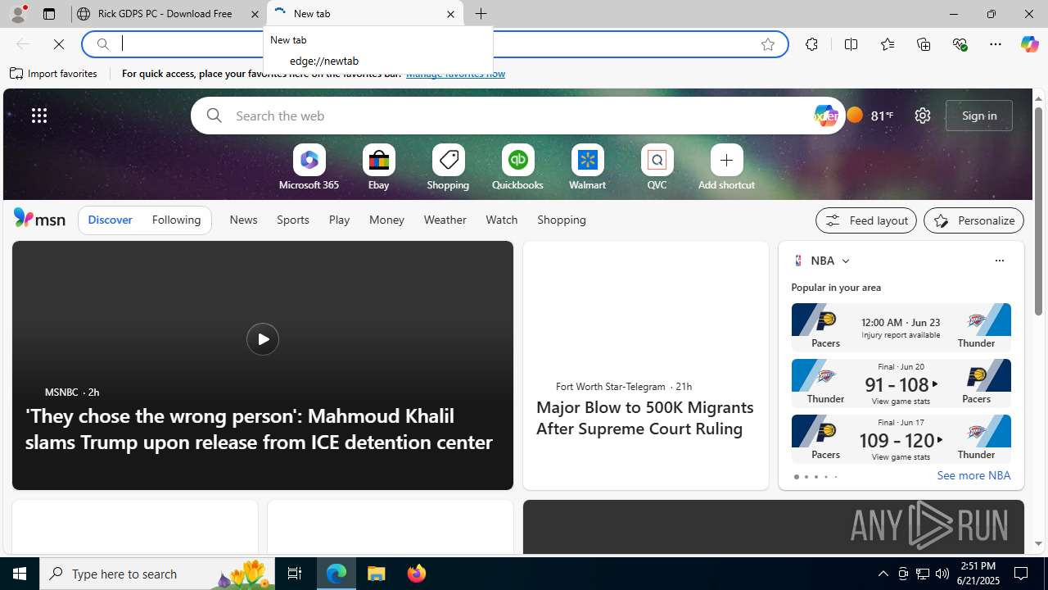Add this page to favorites star
1048x590 pixels.
click(x=768, y=44)
